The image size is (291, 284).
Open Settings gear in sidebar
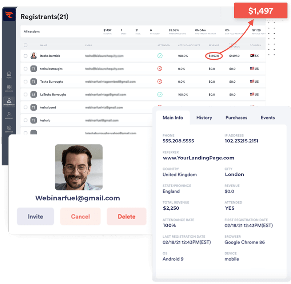coord(9,129)
